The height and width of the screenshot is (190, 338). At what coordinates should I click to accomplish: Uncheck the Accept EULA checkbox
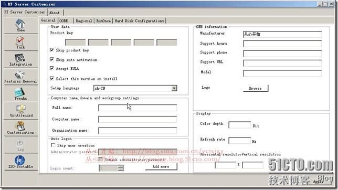[x=52, y=68]
